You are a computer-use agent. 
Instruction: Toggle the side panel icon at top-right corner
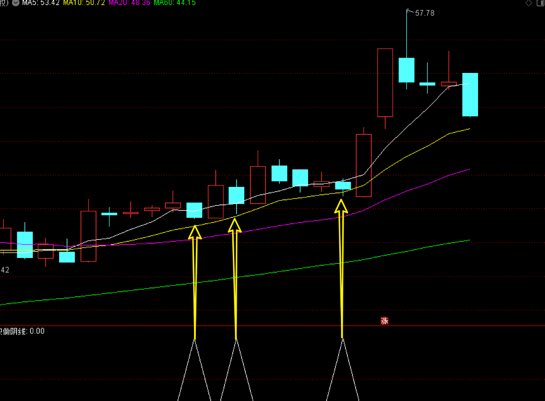[x=541, y=3]
